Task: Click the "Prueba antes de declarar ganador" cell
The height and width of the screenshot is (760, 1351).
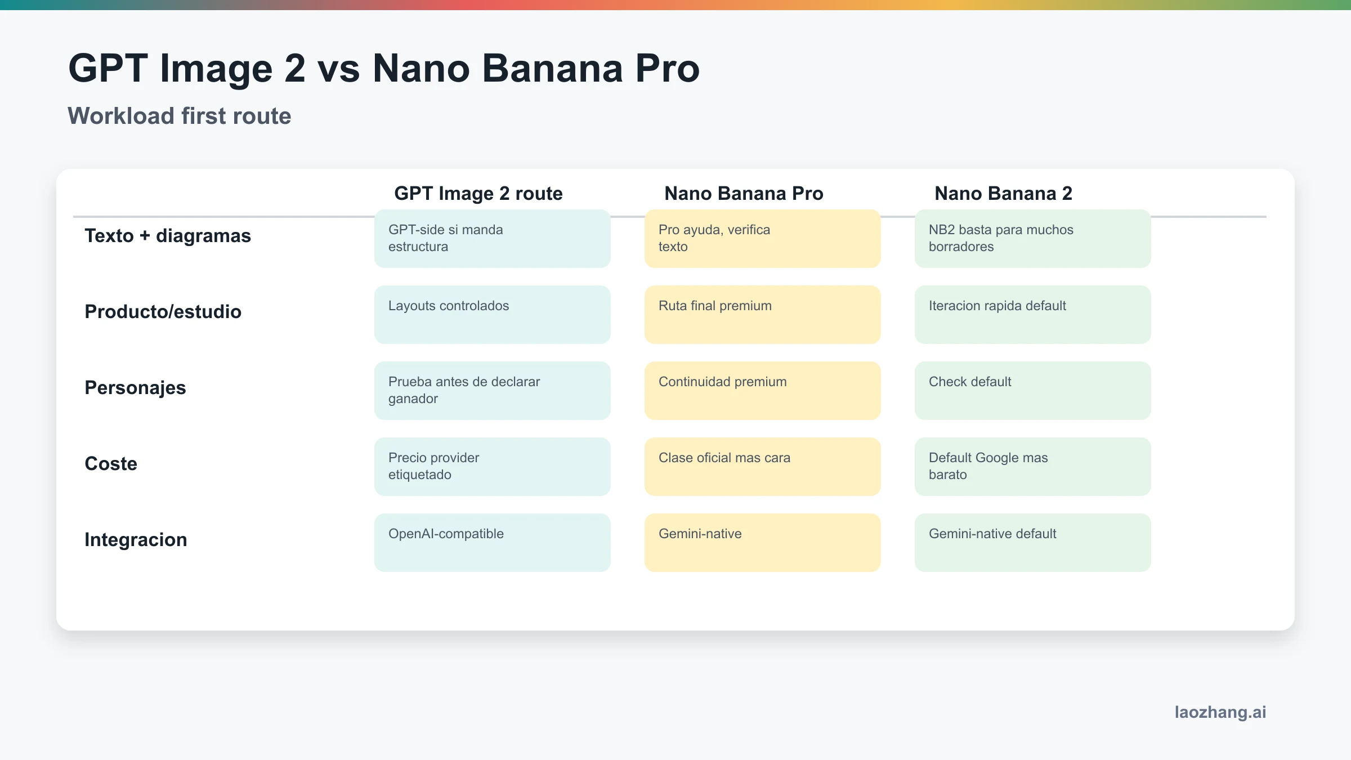Action: (x=492, y=391)
